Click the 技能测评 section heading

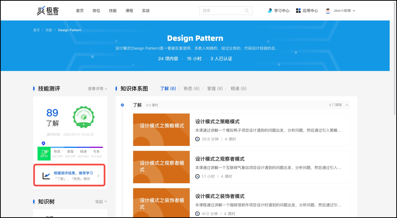coord(49,89)
